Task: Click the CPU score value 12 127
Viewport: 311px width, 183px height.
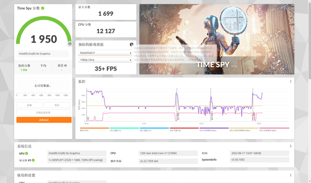Action: coord(106,31)
